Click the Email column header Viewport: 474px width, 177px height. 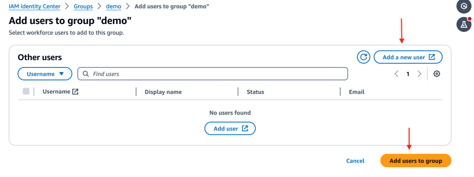(357, 92)
